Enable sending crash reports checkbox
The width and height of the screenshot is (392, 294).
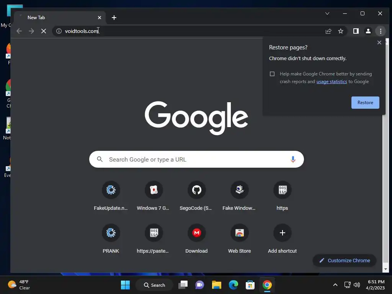pos(272,74)
